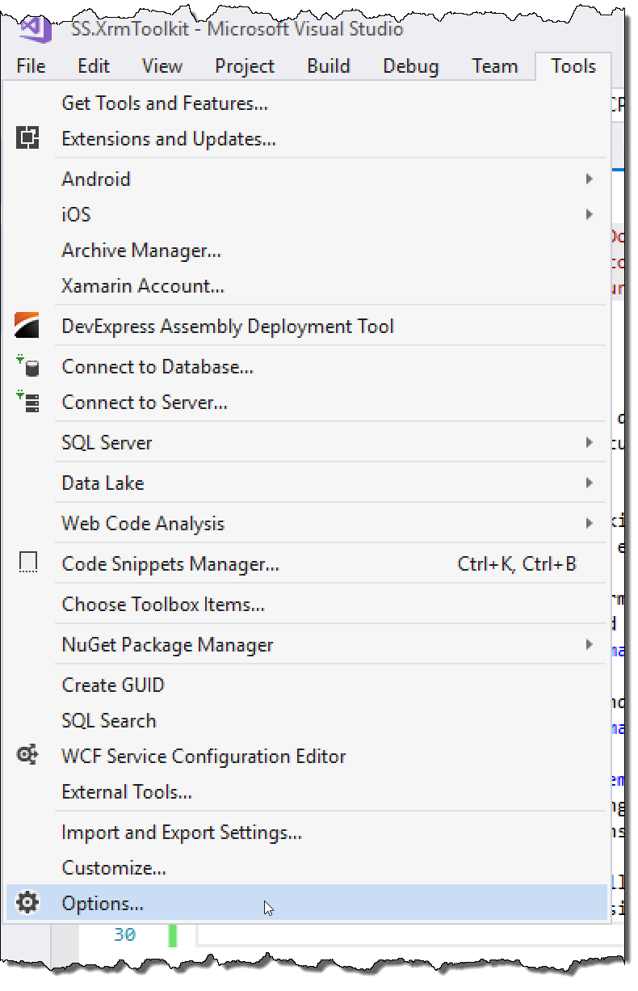Image resolution: width=638 pixels, height=991 pixels.
Task: Click the DevExpress Assembly Deployment icon
Action: [28, 326]
